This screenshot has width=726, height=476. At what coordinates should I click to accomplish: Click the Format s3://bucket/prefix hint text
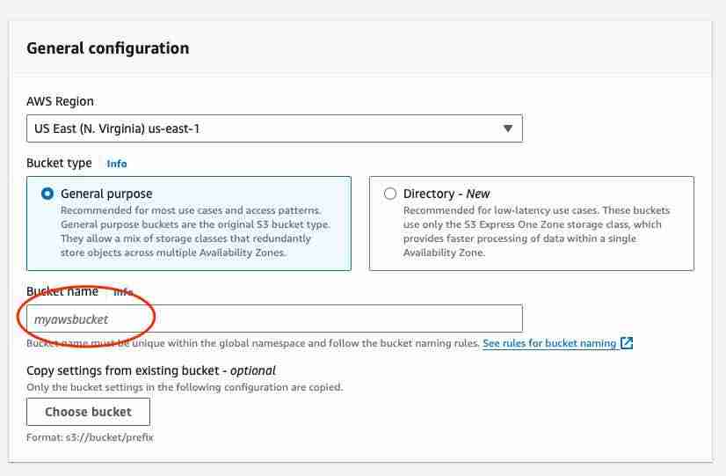(90, 437)
